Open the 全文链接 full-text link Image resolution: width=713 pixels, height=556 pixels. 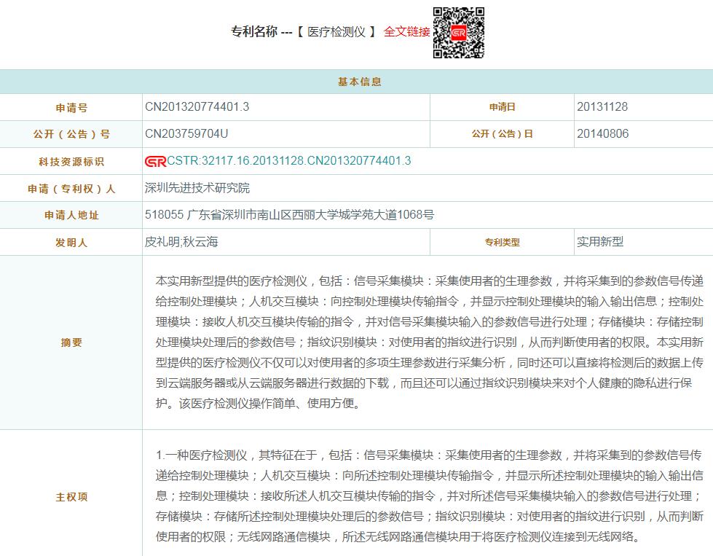coord(406,32)
